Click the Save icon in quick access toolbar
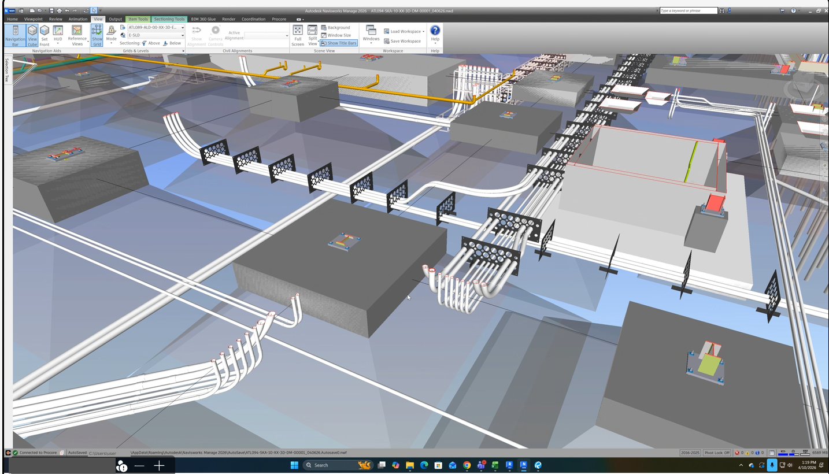Viewport: 829px width, 474px height. [51, 10]
